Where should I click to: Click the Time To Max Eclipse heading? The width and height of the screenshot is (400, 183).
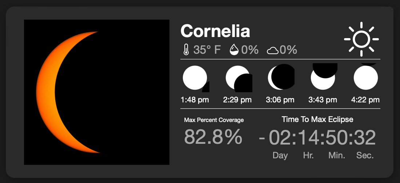tap(317, 119)
